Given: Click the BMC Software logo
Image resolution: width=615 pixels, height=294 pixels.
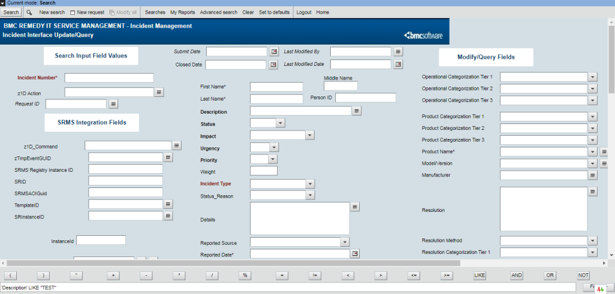Looking at the screenshot, I should click(x=423, y=36).
